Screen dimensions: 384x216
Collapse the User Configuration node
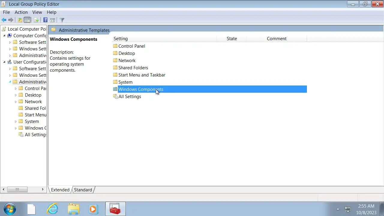point(4,62)
